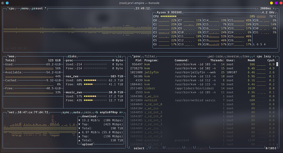Click the terminate process button

click(x=174, y=148)
